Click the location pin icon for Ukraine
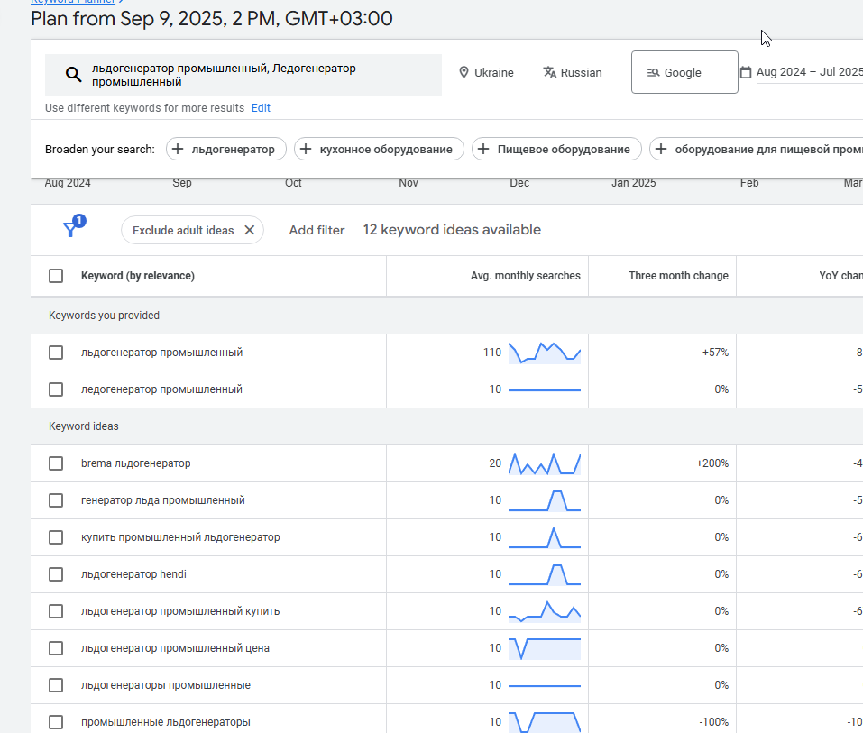 click(x=464, y=73)
